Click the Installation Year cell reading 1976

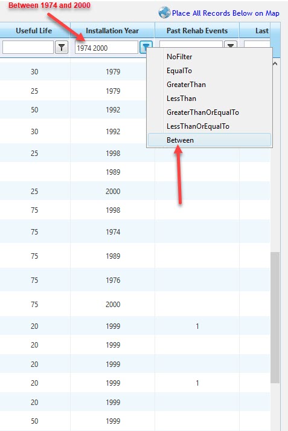[x=113, y=280]
